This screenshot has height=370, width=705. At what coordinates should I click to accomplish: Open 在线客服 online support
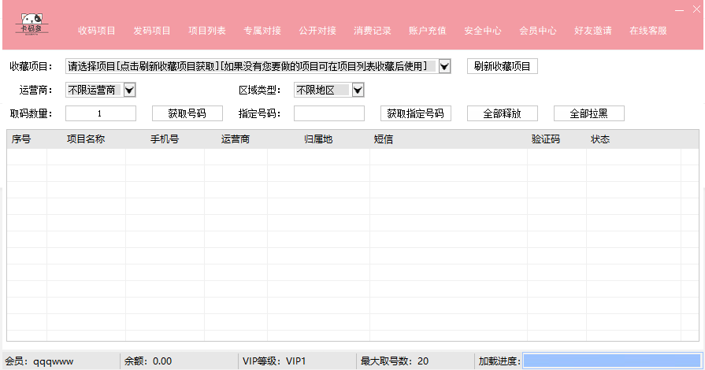pos(648,31)
